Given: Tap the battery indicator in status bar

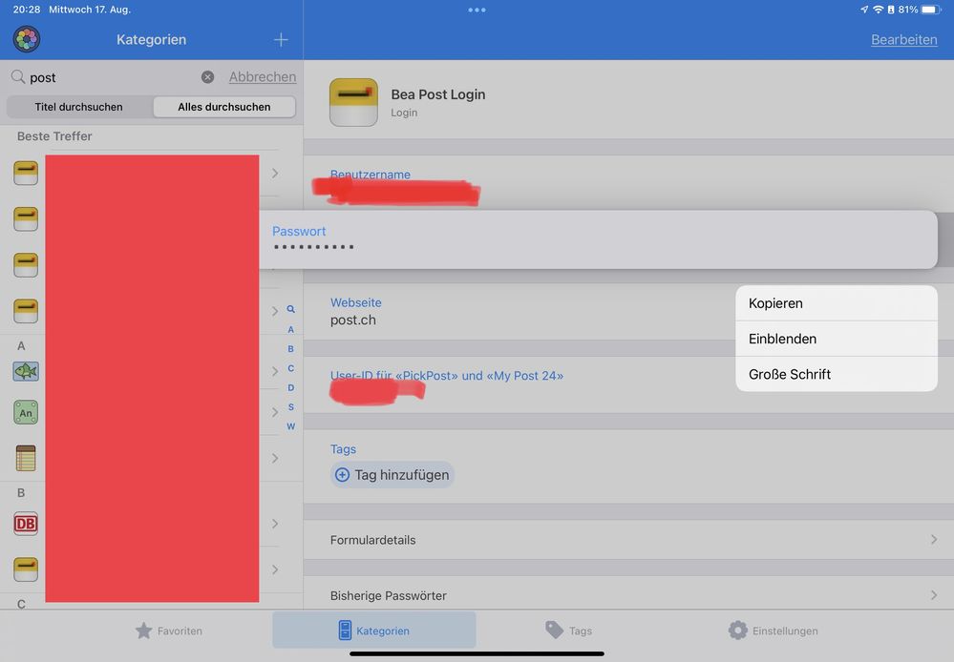Looking at the screenshot, I should tap(931, 10).
